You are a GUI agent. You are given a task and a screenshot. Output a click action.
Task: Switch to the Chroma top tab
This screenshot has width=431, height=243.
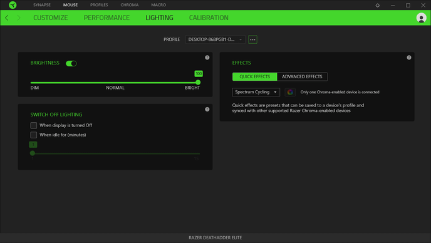[x=130, y=5]
